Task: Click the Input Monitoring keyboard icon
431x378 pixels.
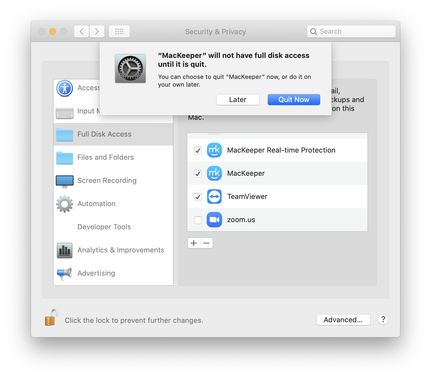Action: (x=65, y=113)
